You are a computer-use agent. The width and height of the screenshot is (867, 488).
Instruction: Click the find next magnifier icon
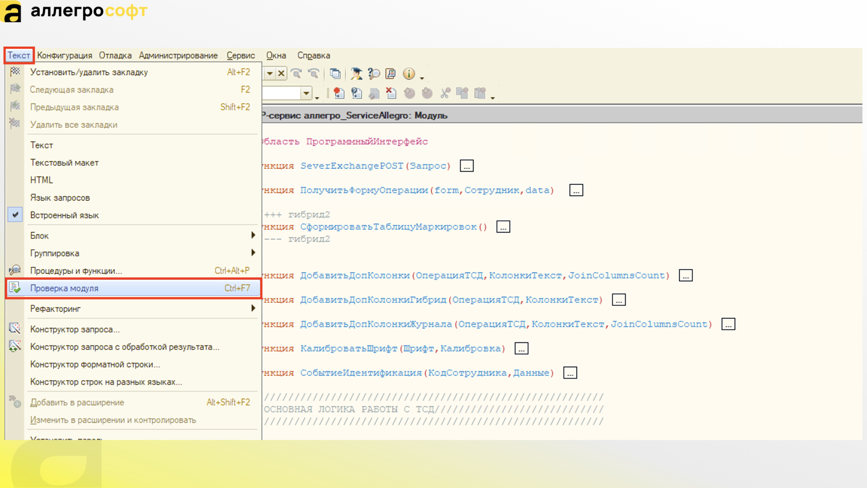tap(296, 73)
